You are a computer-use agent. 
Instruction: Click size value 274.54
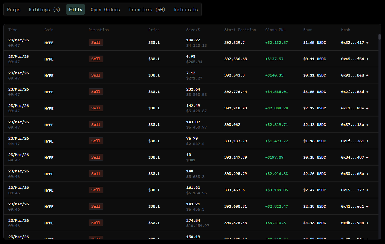[193, 220]
